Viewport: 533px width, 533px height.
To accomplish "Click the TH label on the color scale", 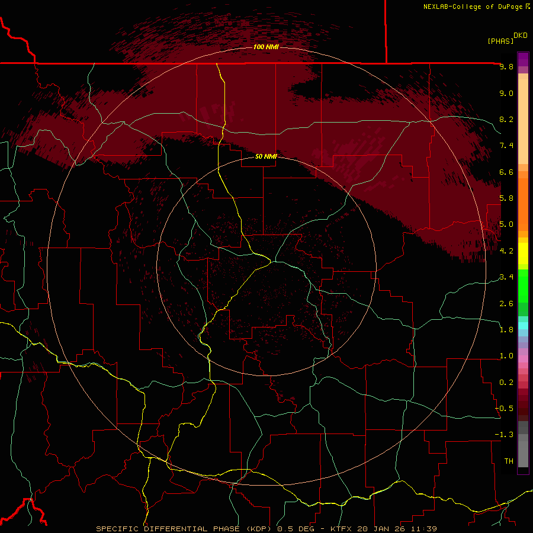I will 509,461.
